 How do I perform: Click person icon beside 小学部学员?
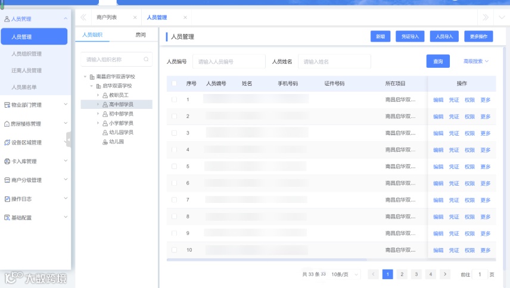pyautogui.click(x=105, y=123)
